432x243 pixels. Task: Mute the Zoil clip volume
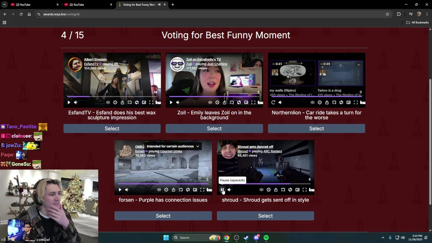(178, 102)
